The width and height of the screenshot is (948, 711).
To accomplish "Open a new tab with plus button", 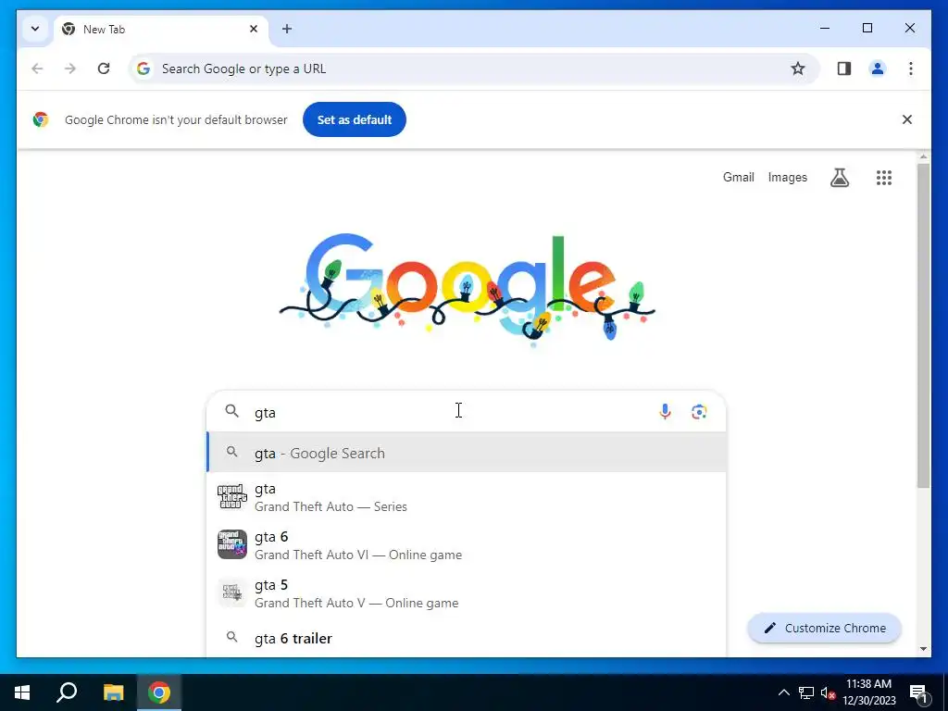I will coord(287,29).
